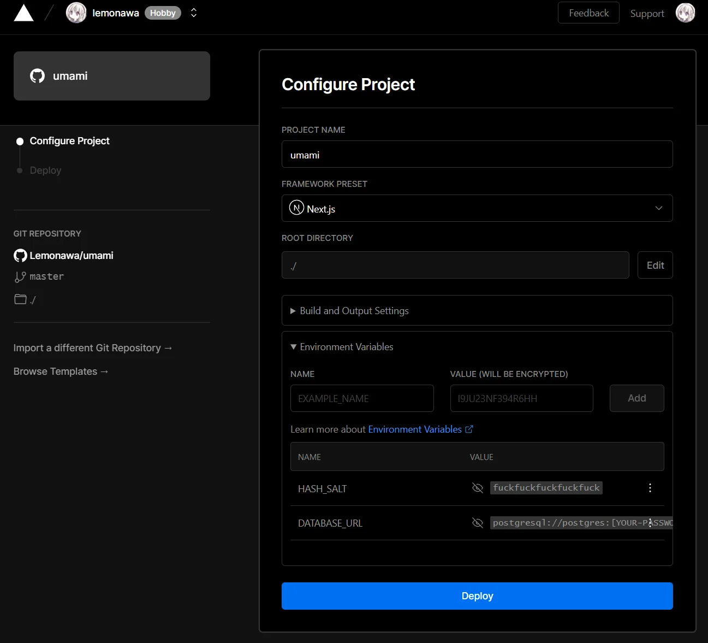Open the HASH_SALT row options menu
The image size is (708, 643).
[650, 488]
